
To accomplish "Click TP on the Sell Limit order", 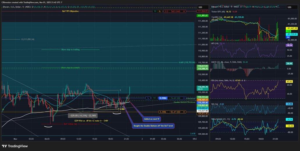I will (155, 11).
